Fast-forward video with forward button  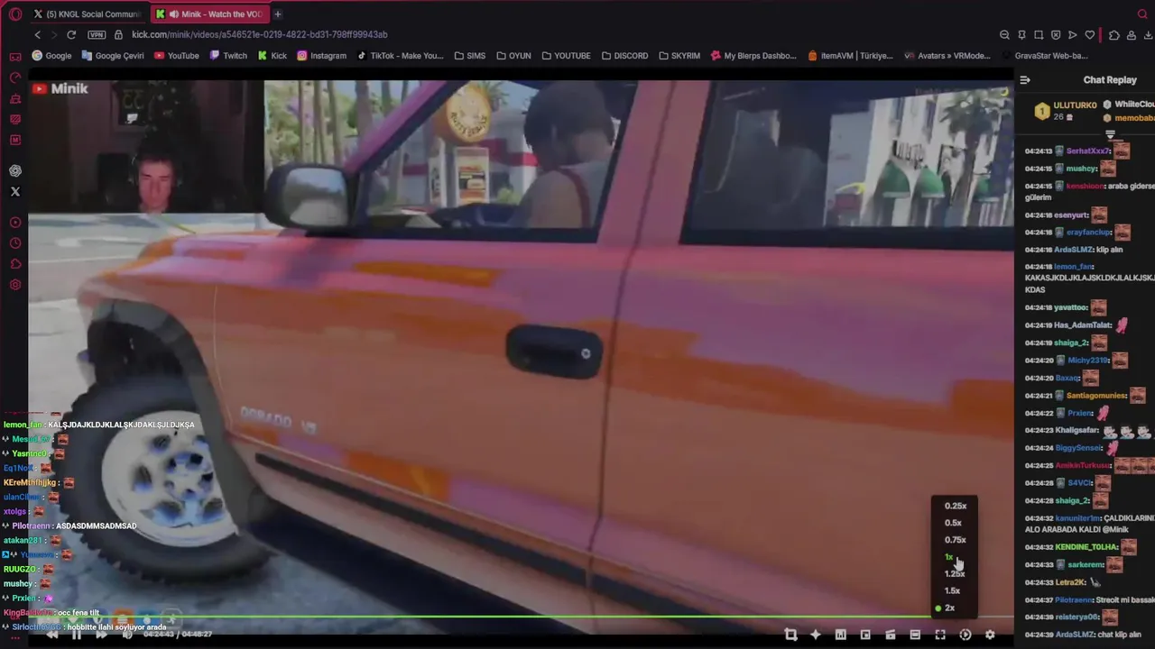pos(101,635)
